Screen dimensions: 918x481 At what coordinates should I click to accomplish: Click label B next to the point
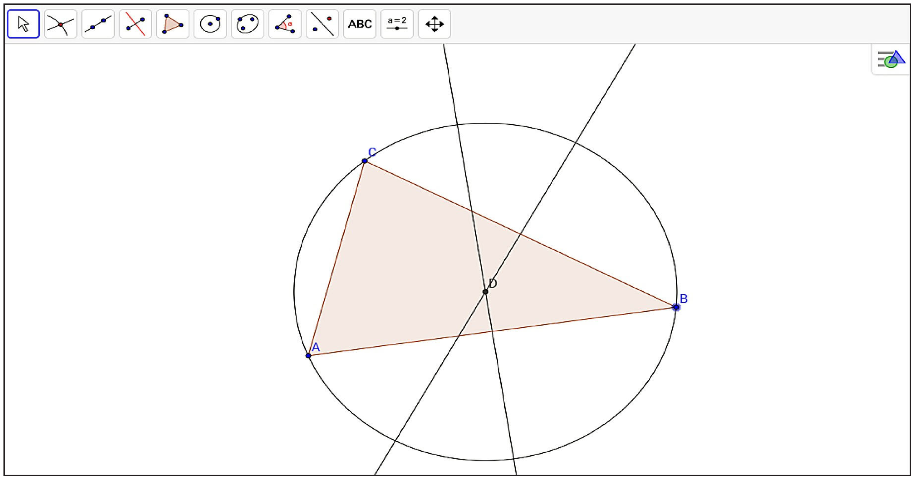click(x=684, y=299)
